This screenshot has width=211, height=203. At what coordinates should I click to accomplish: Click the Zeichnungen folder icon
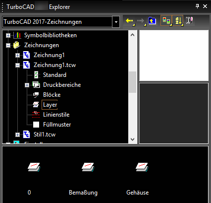tap(17, 45)
